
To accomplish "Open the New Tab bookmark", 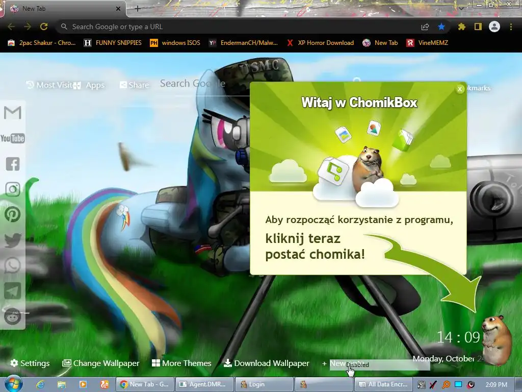I will coord(380,43).
